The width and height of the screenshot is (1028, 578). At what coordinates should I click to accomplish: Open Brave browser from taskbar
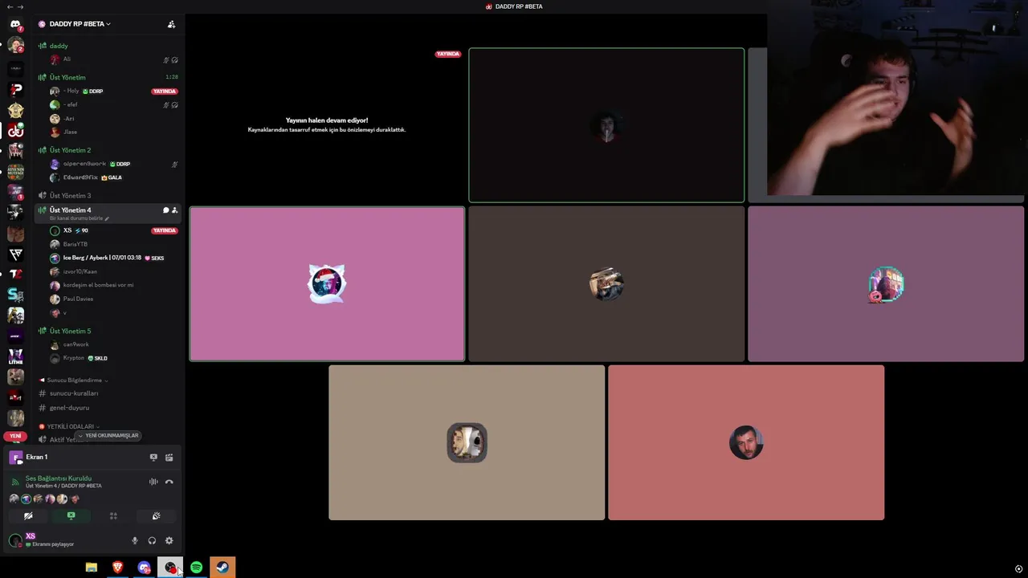[118, 568]
